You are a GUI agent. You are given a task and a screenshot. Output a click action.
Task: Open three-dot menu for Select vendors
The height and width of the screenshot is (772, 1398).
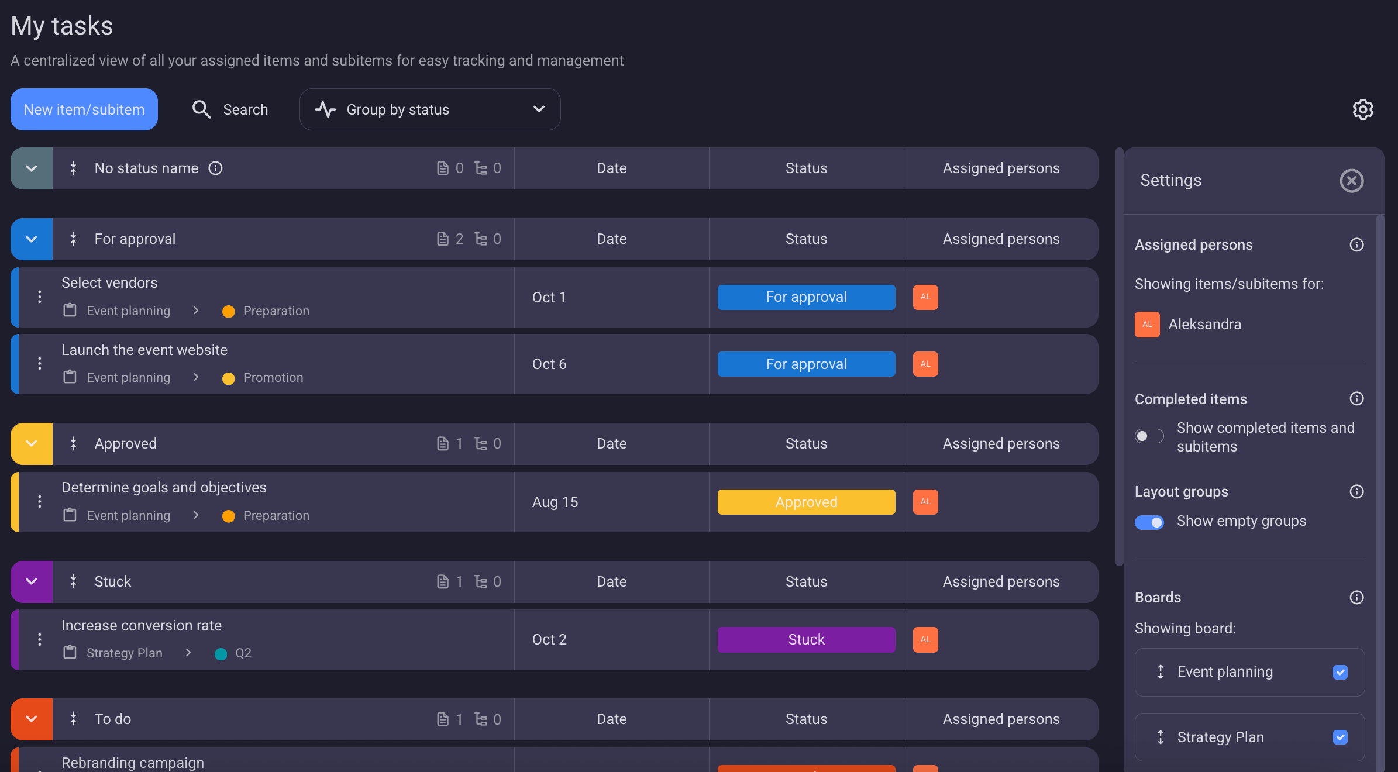[40, 297]
